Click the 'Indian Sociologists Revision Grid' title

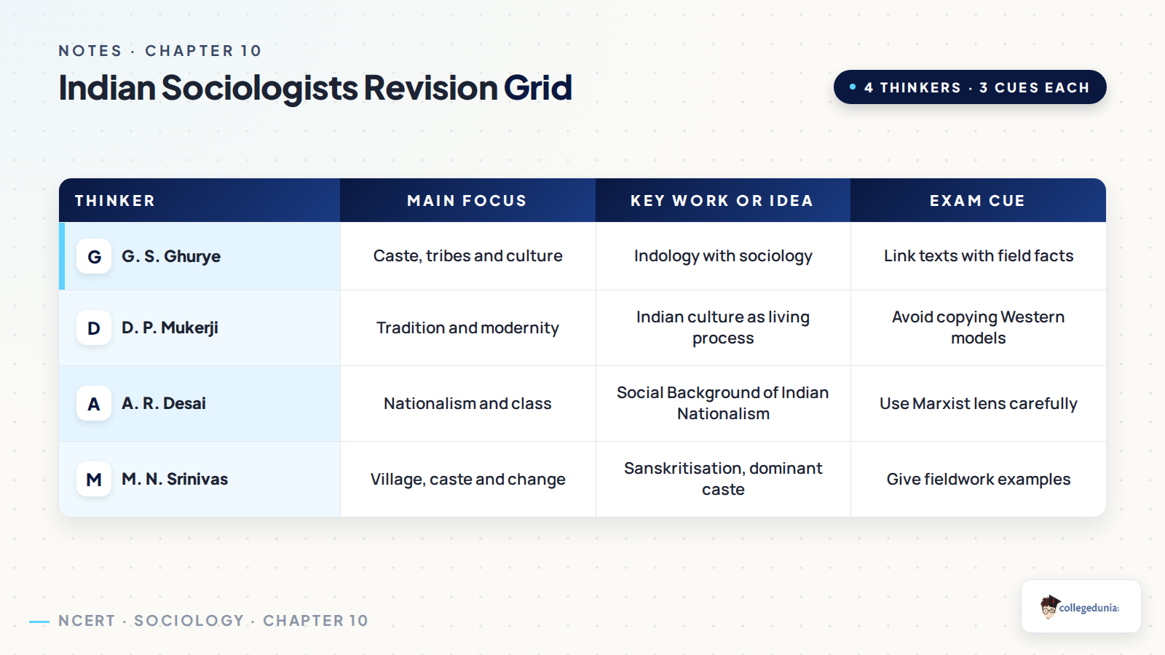315,88
